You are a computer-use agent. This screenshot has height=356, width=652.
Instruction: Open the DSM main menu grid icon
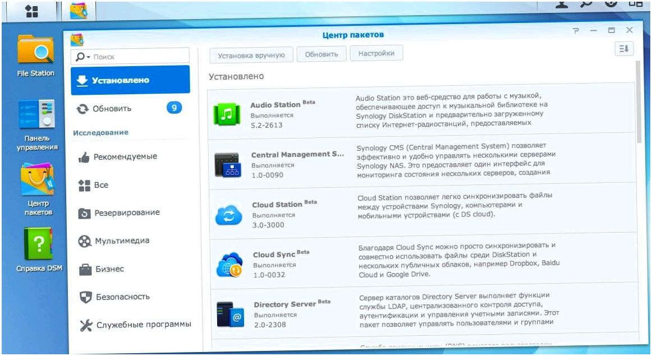pyautogui.click(x=31, y=11)
